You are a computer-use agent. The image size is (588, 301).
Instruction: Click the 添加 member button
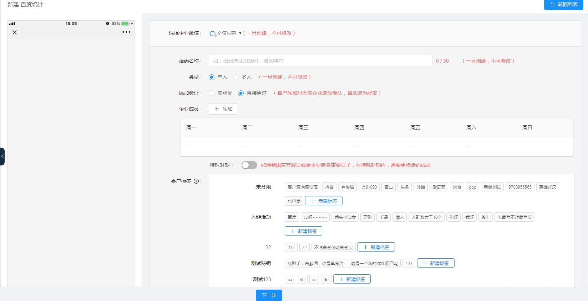[223, 109]
